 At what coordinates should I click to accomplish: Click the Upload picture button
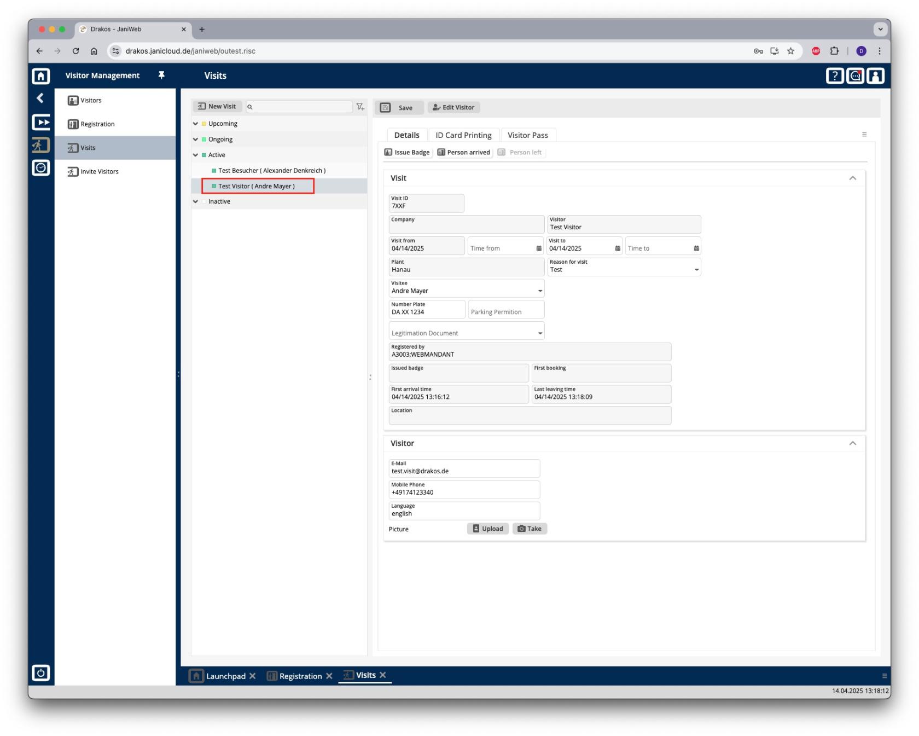(488, 529)
